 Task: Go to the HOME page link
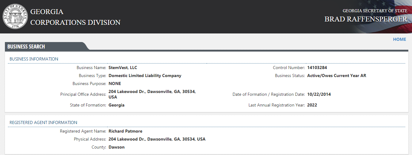[399, 39]
